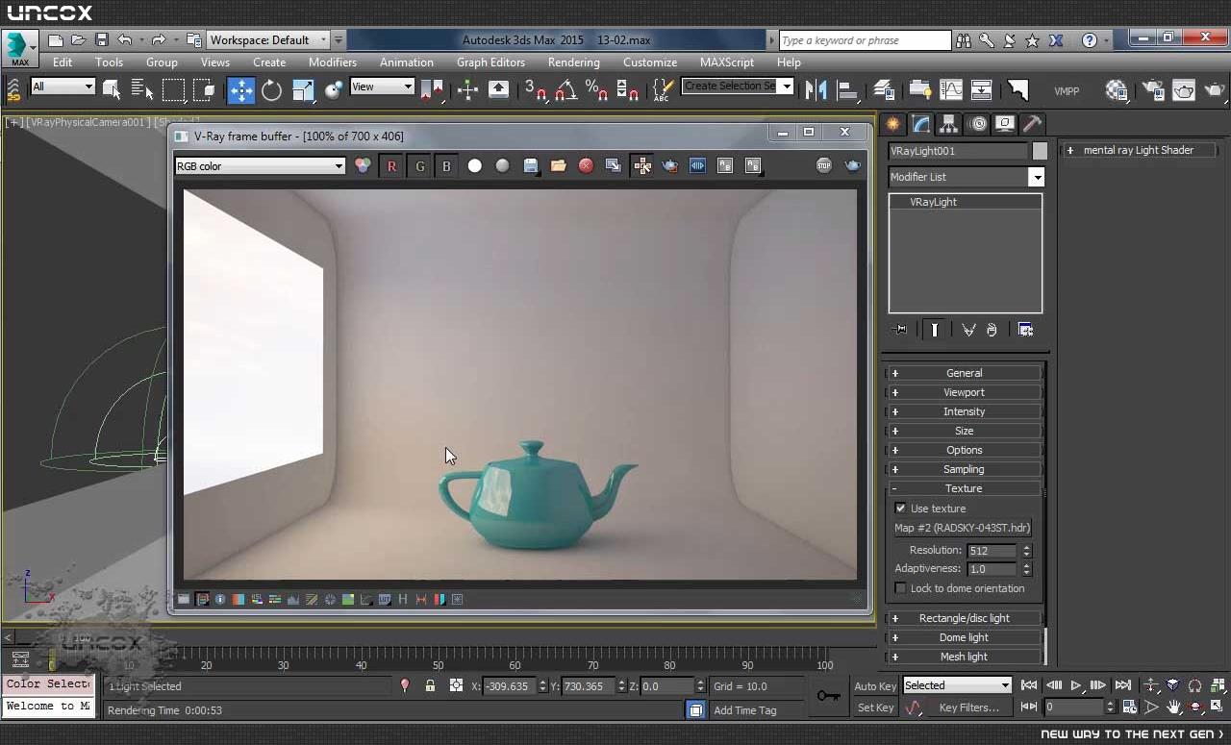Click the keyword search field

pos(865,40)
